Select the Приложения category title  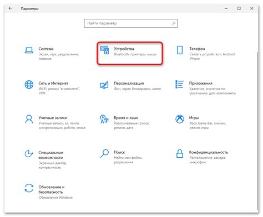pyautogui.click(x=201, y=83)
